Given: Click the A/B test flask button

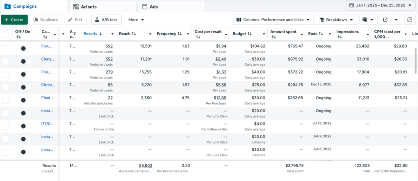Looking at the screenshot, I should coord(107,20).
